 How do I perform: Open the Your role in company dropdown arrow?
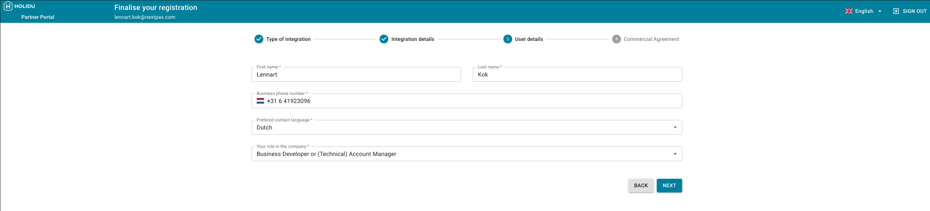tap(675, 154)
